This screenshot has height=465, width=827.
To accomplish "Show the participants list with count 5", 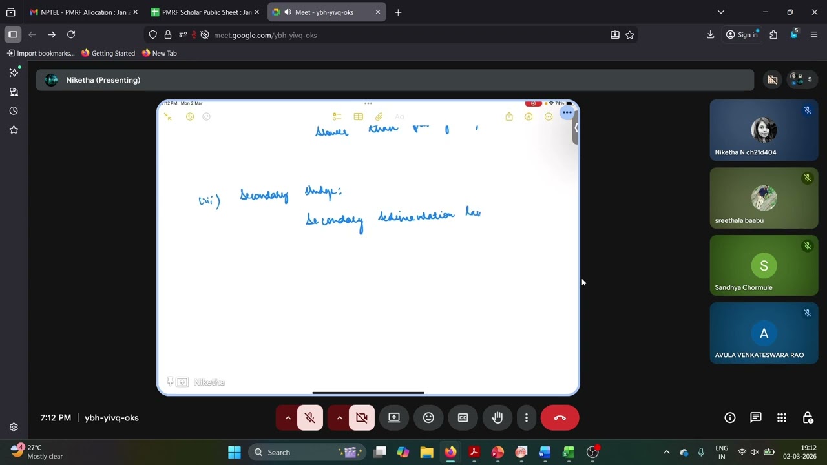I will pos(801,79).
